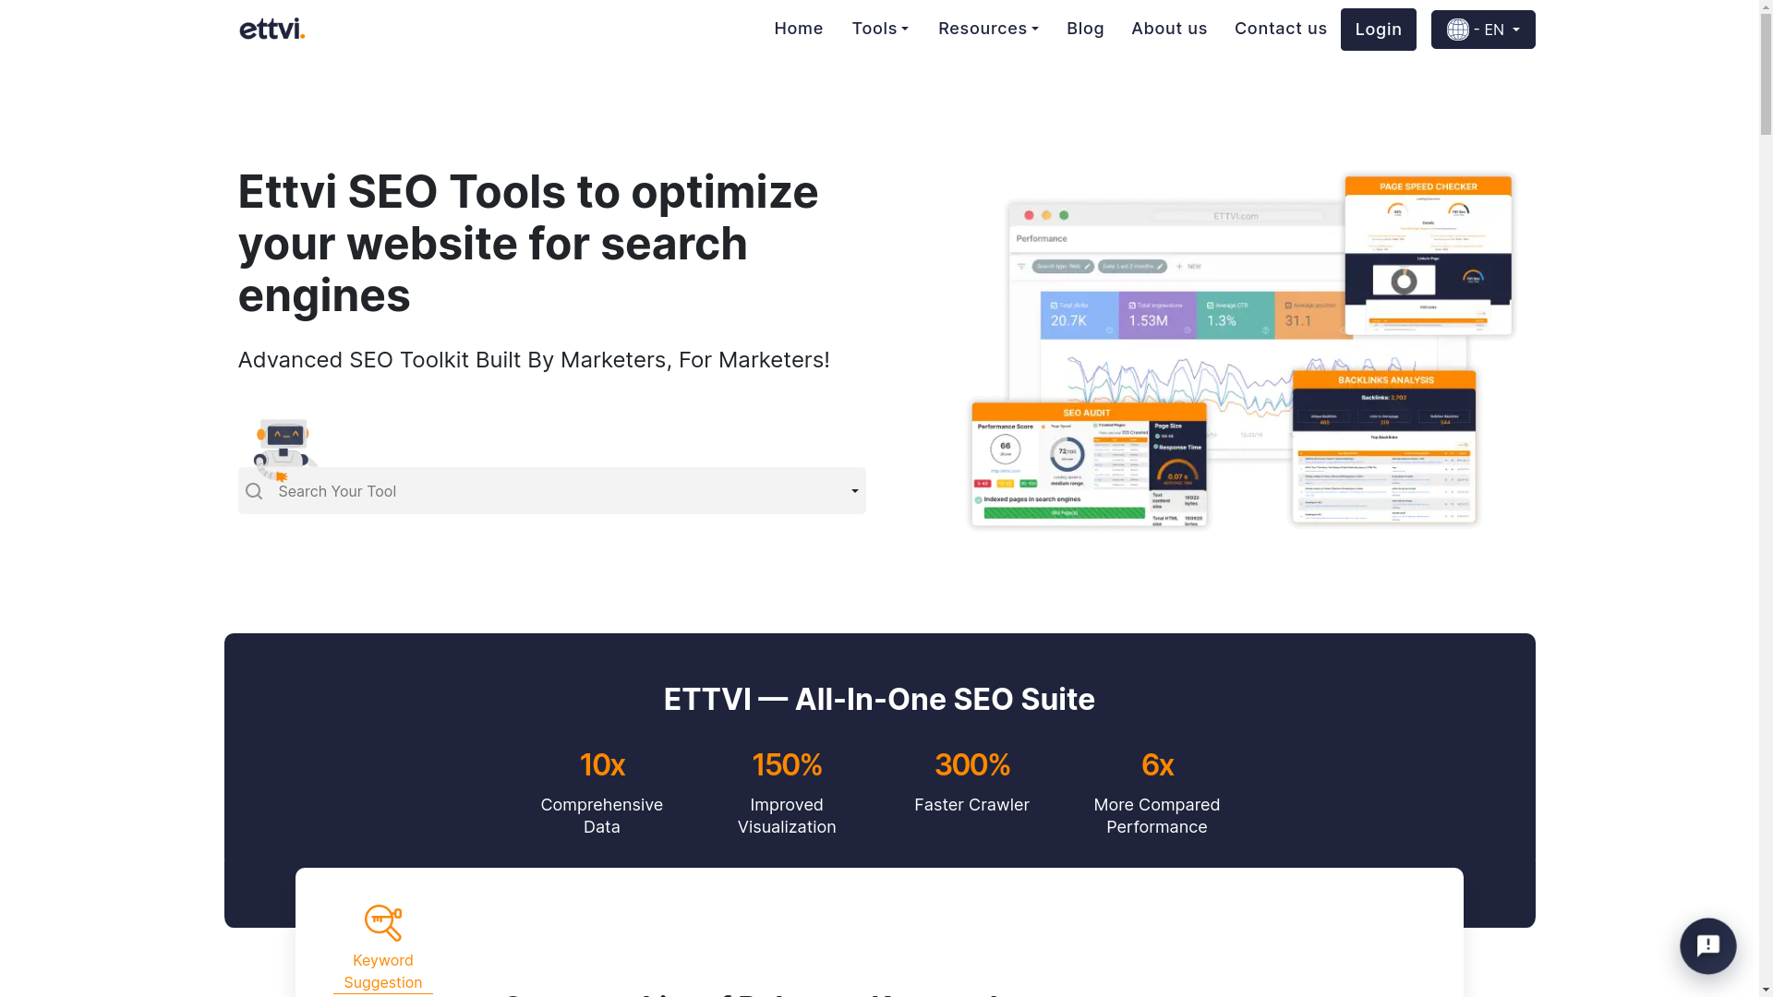The image size is (1773, 997).
Task: Click the 10x Comprehensive Data stat
Action: (602, 792)
